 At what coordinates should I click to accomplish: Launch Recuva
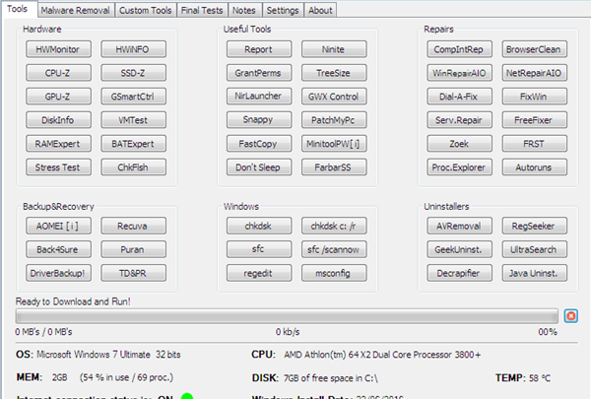pos(133,226)
